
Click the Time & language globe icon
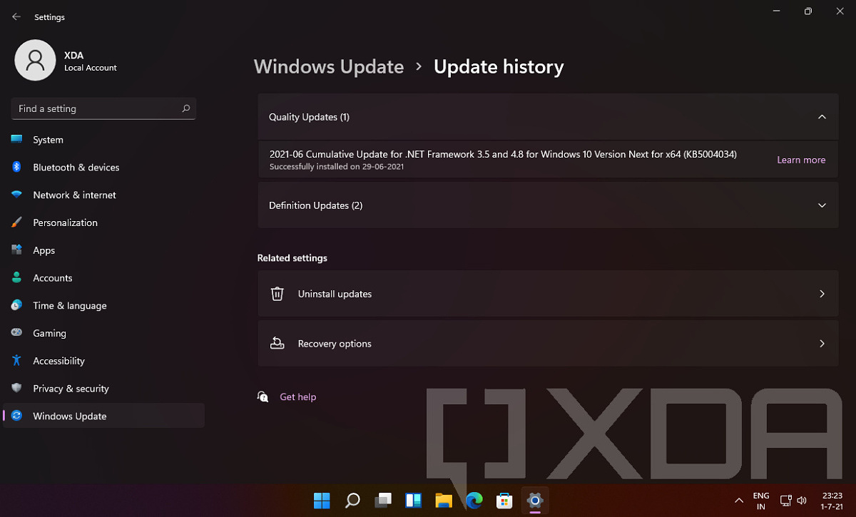(x=16, y=305)
